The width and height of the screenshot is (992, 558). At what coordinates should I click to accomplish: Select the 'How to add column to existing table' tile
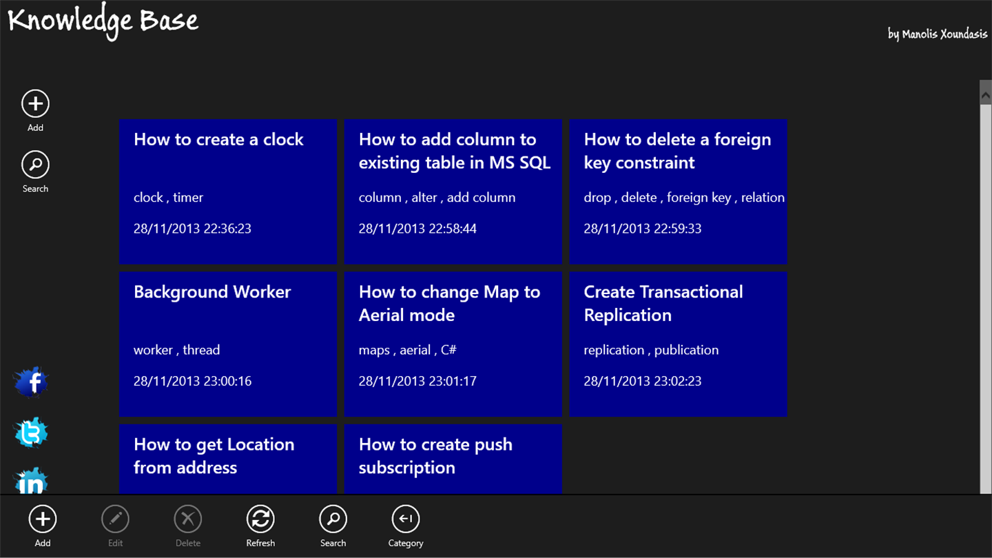tap(453, 192)
